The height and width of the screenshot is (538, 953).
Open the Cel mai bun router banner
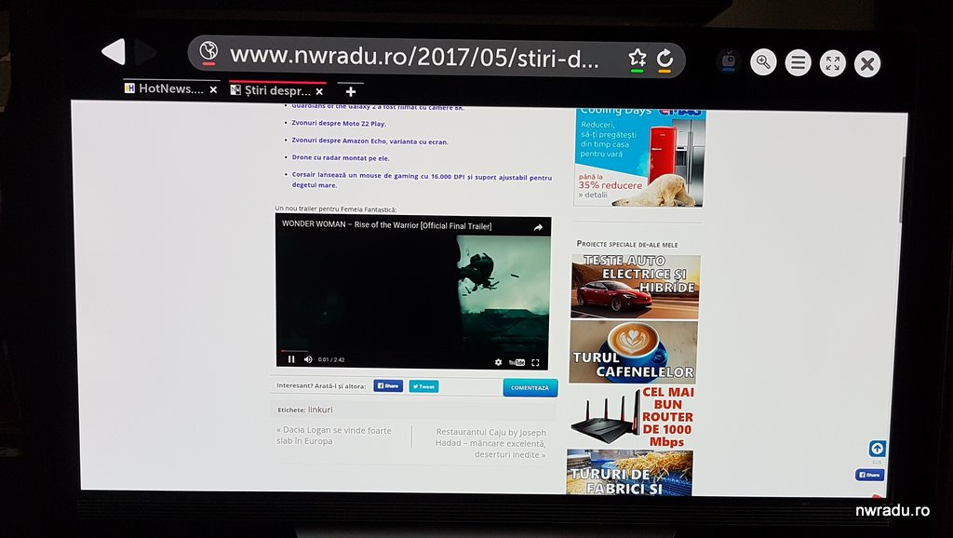pyautogui.click(x=632, y=417)
